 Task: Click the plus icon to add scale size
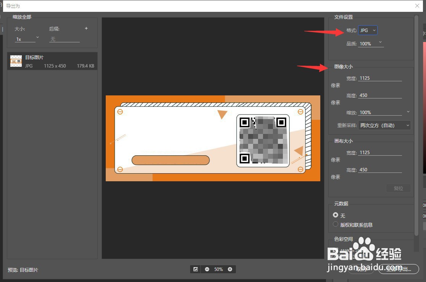pos(86,28)
